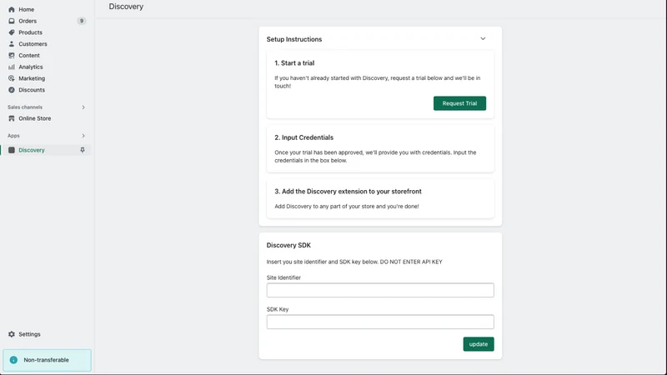Image resolution: width=667 pixels, height=375 pixels.
Task: Focus the SDK Key input field
Action: pos(380,322)
